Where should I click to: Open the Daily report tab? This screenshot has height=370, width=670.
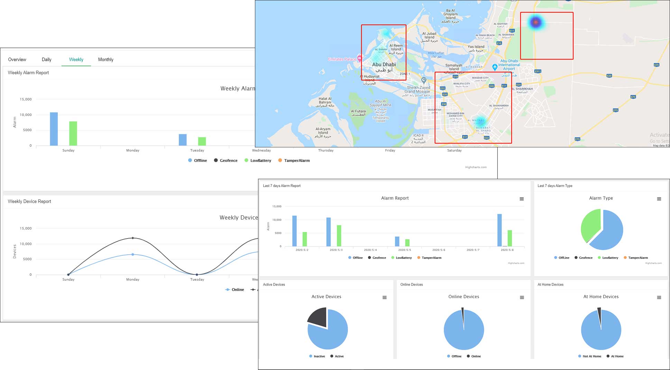[x=46, y=59]
